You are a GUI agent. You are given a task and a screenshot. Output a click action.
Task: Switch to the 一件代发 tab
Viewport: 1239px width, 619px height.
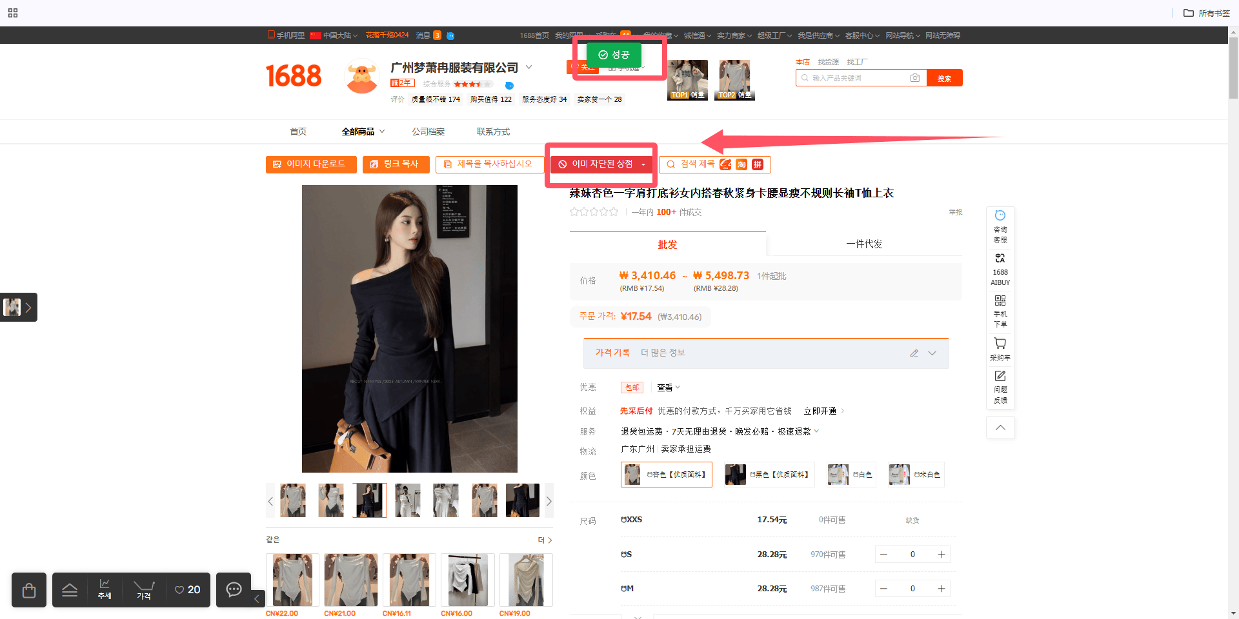click(864, 244)
